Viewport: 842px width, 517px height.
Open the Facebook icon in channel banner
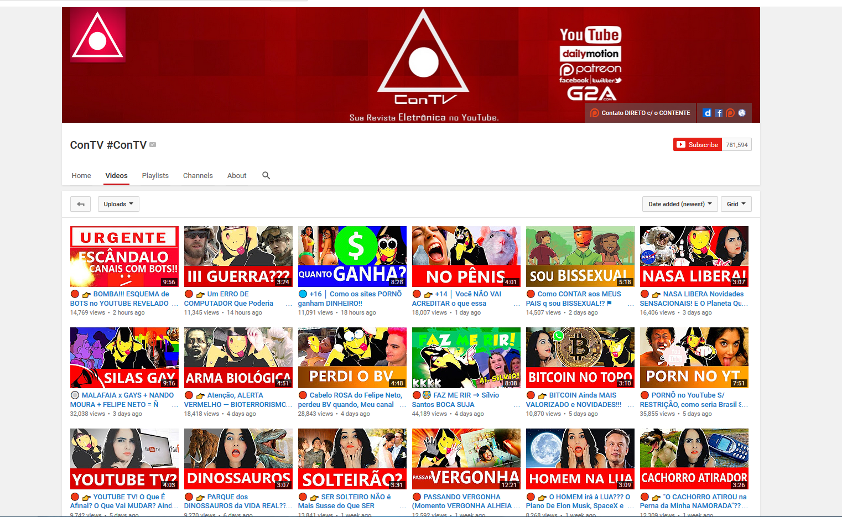coord(719,113)
